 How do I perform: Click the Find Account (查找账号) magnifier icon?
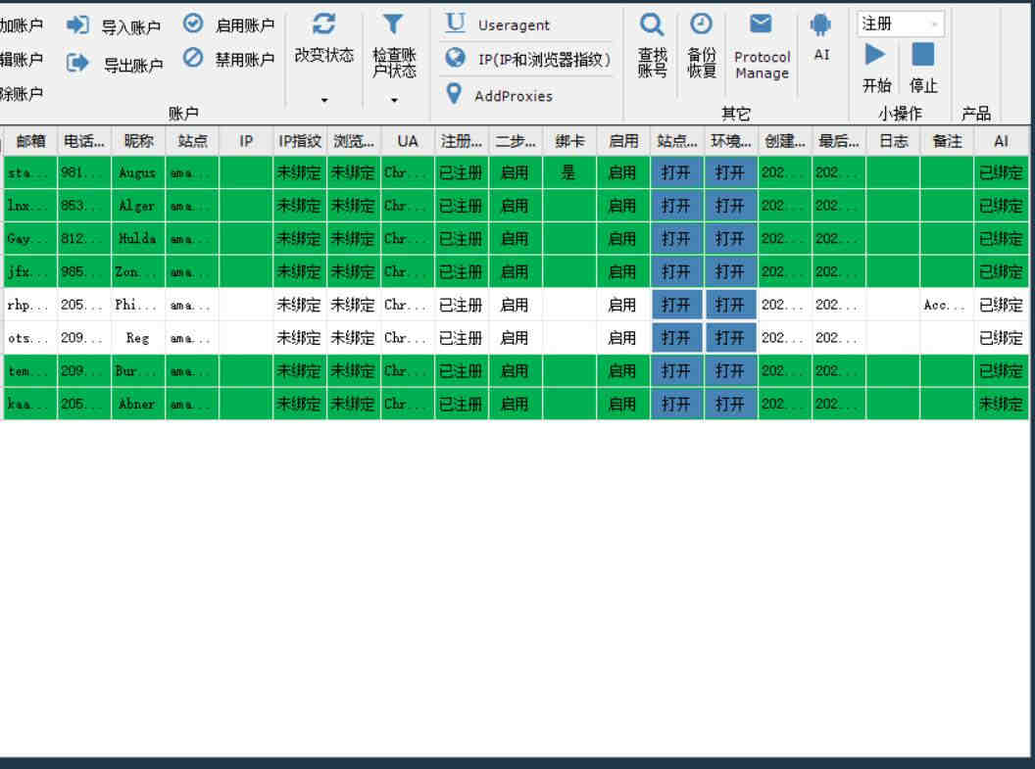coord(652,25)
